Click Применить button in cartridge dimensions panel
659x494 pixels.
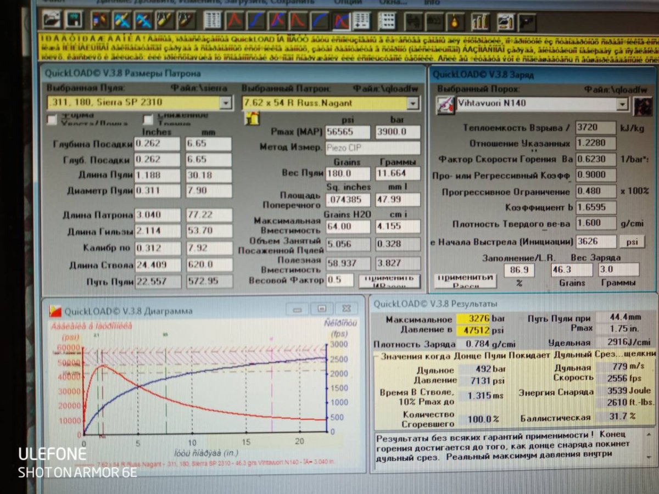click(x=389, y=281)
